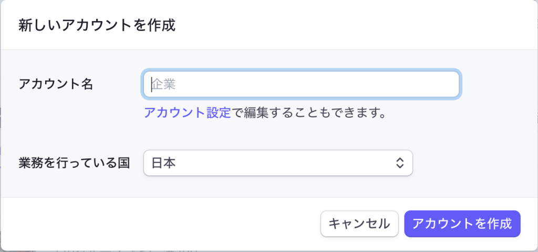The image size is (538, 252).
Task: Click blank header area right of the title
Action: [357, 25]
